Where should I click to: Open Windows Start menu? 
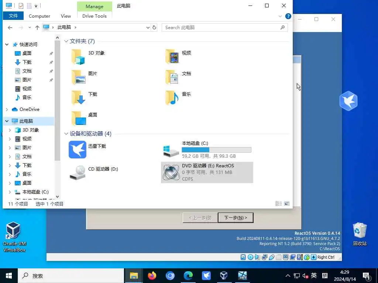(9, 276)
